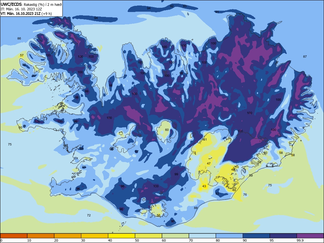The height and width of the screenshot is (243, 324).
Task: Click the dark orange 0–10 legend swatch
Action: [x=14, y=236]
